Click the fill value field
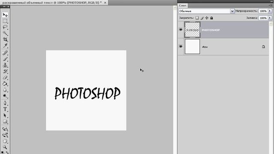 (x=263, y=18)
